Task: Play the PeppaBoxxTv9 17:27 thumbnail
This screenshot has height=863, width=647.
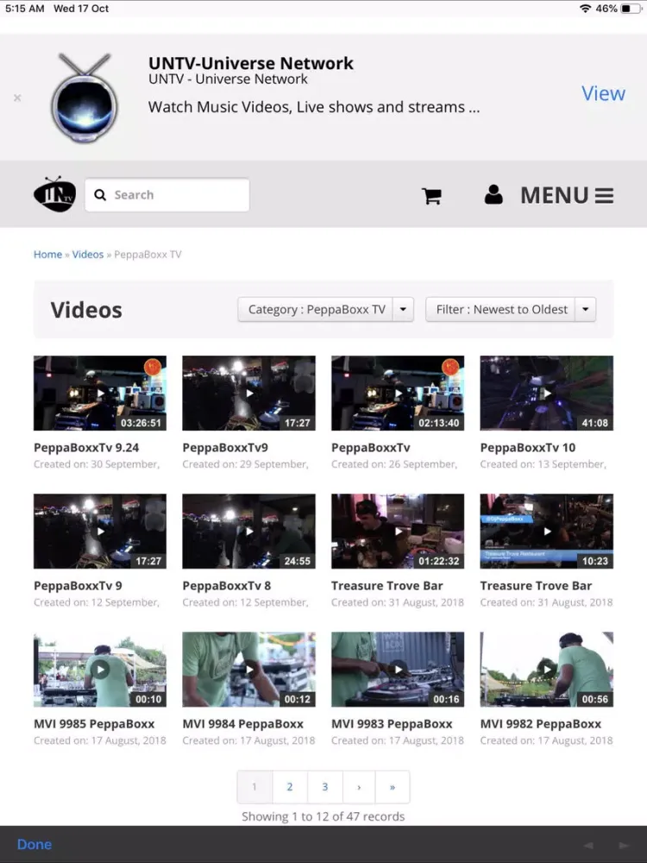Action: point(249,393)
